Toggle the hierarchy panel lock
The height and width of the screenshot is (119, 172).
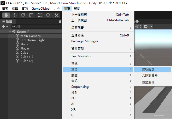(60, 22)
